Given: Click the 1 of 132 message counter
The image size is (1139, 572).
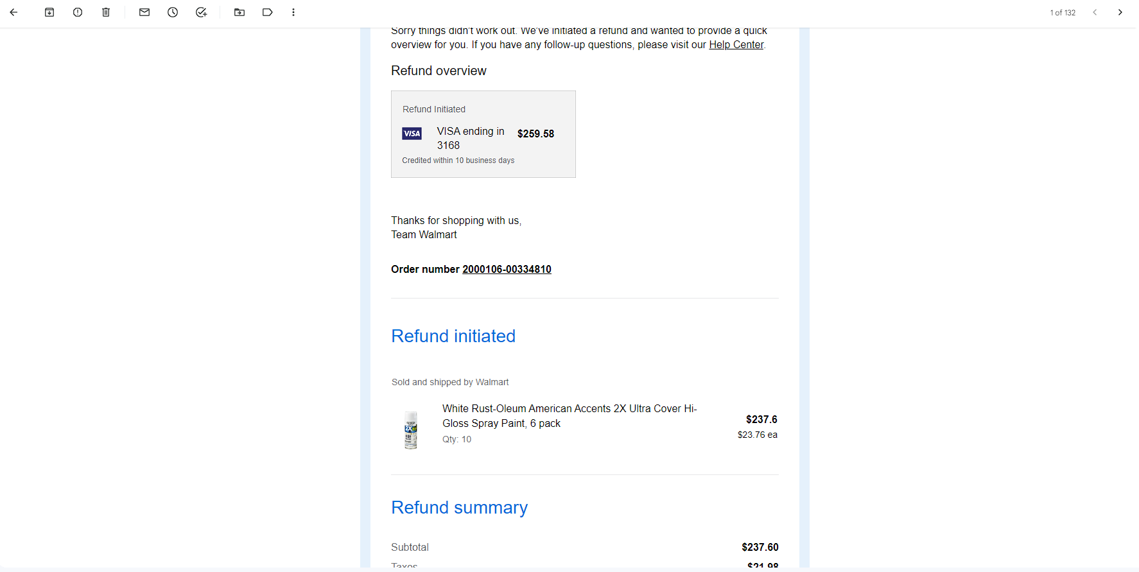Looking at the screenshot, I should [1063, 13].
